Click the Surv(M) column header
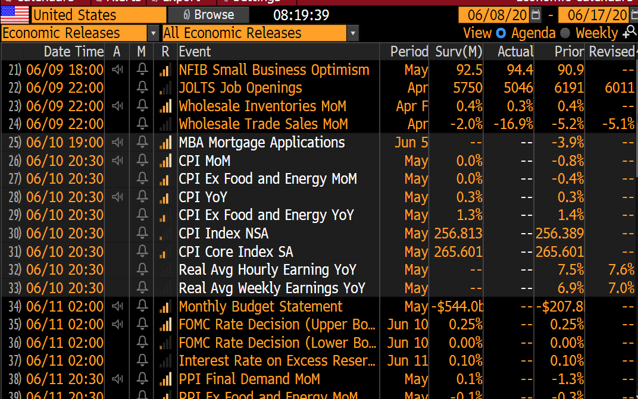The image size is (638, 399). 458,52
